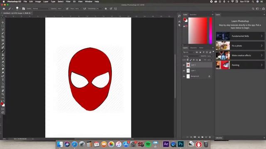Toggle lock all padlock icon
The width and height of the screenshot is (266, 149).
(200, 60)
